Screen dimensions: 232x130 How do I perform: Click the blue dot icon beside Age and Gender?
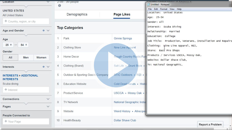coord(43,30)
